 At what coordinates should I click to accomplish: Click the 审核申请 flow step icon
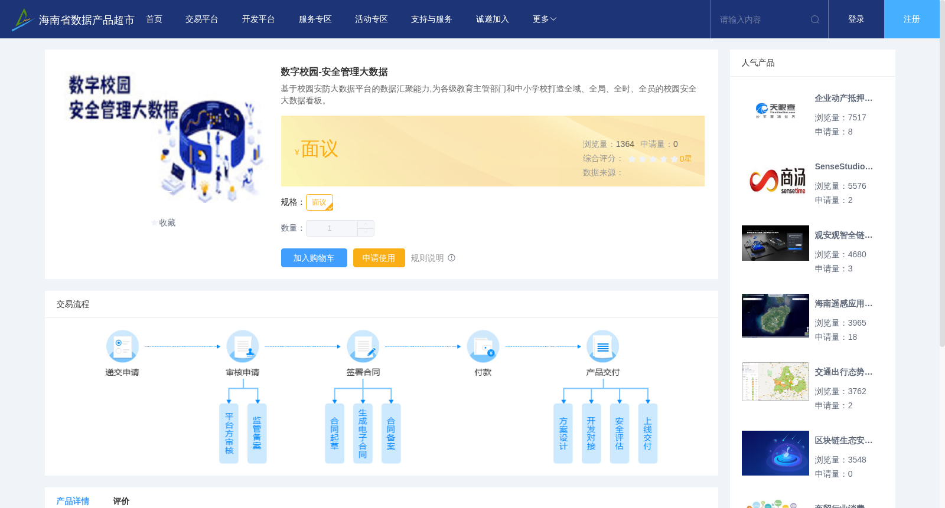pyautogui.click(x=243, y=346)
